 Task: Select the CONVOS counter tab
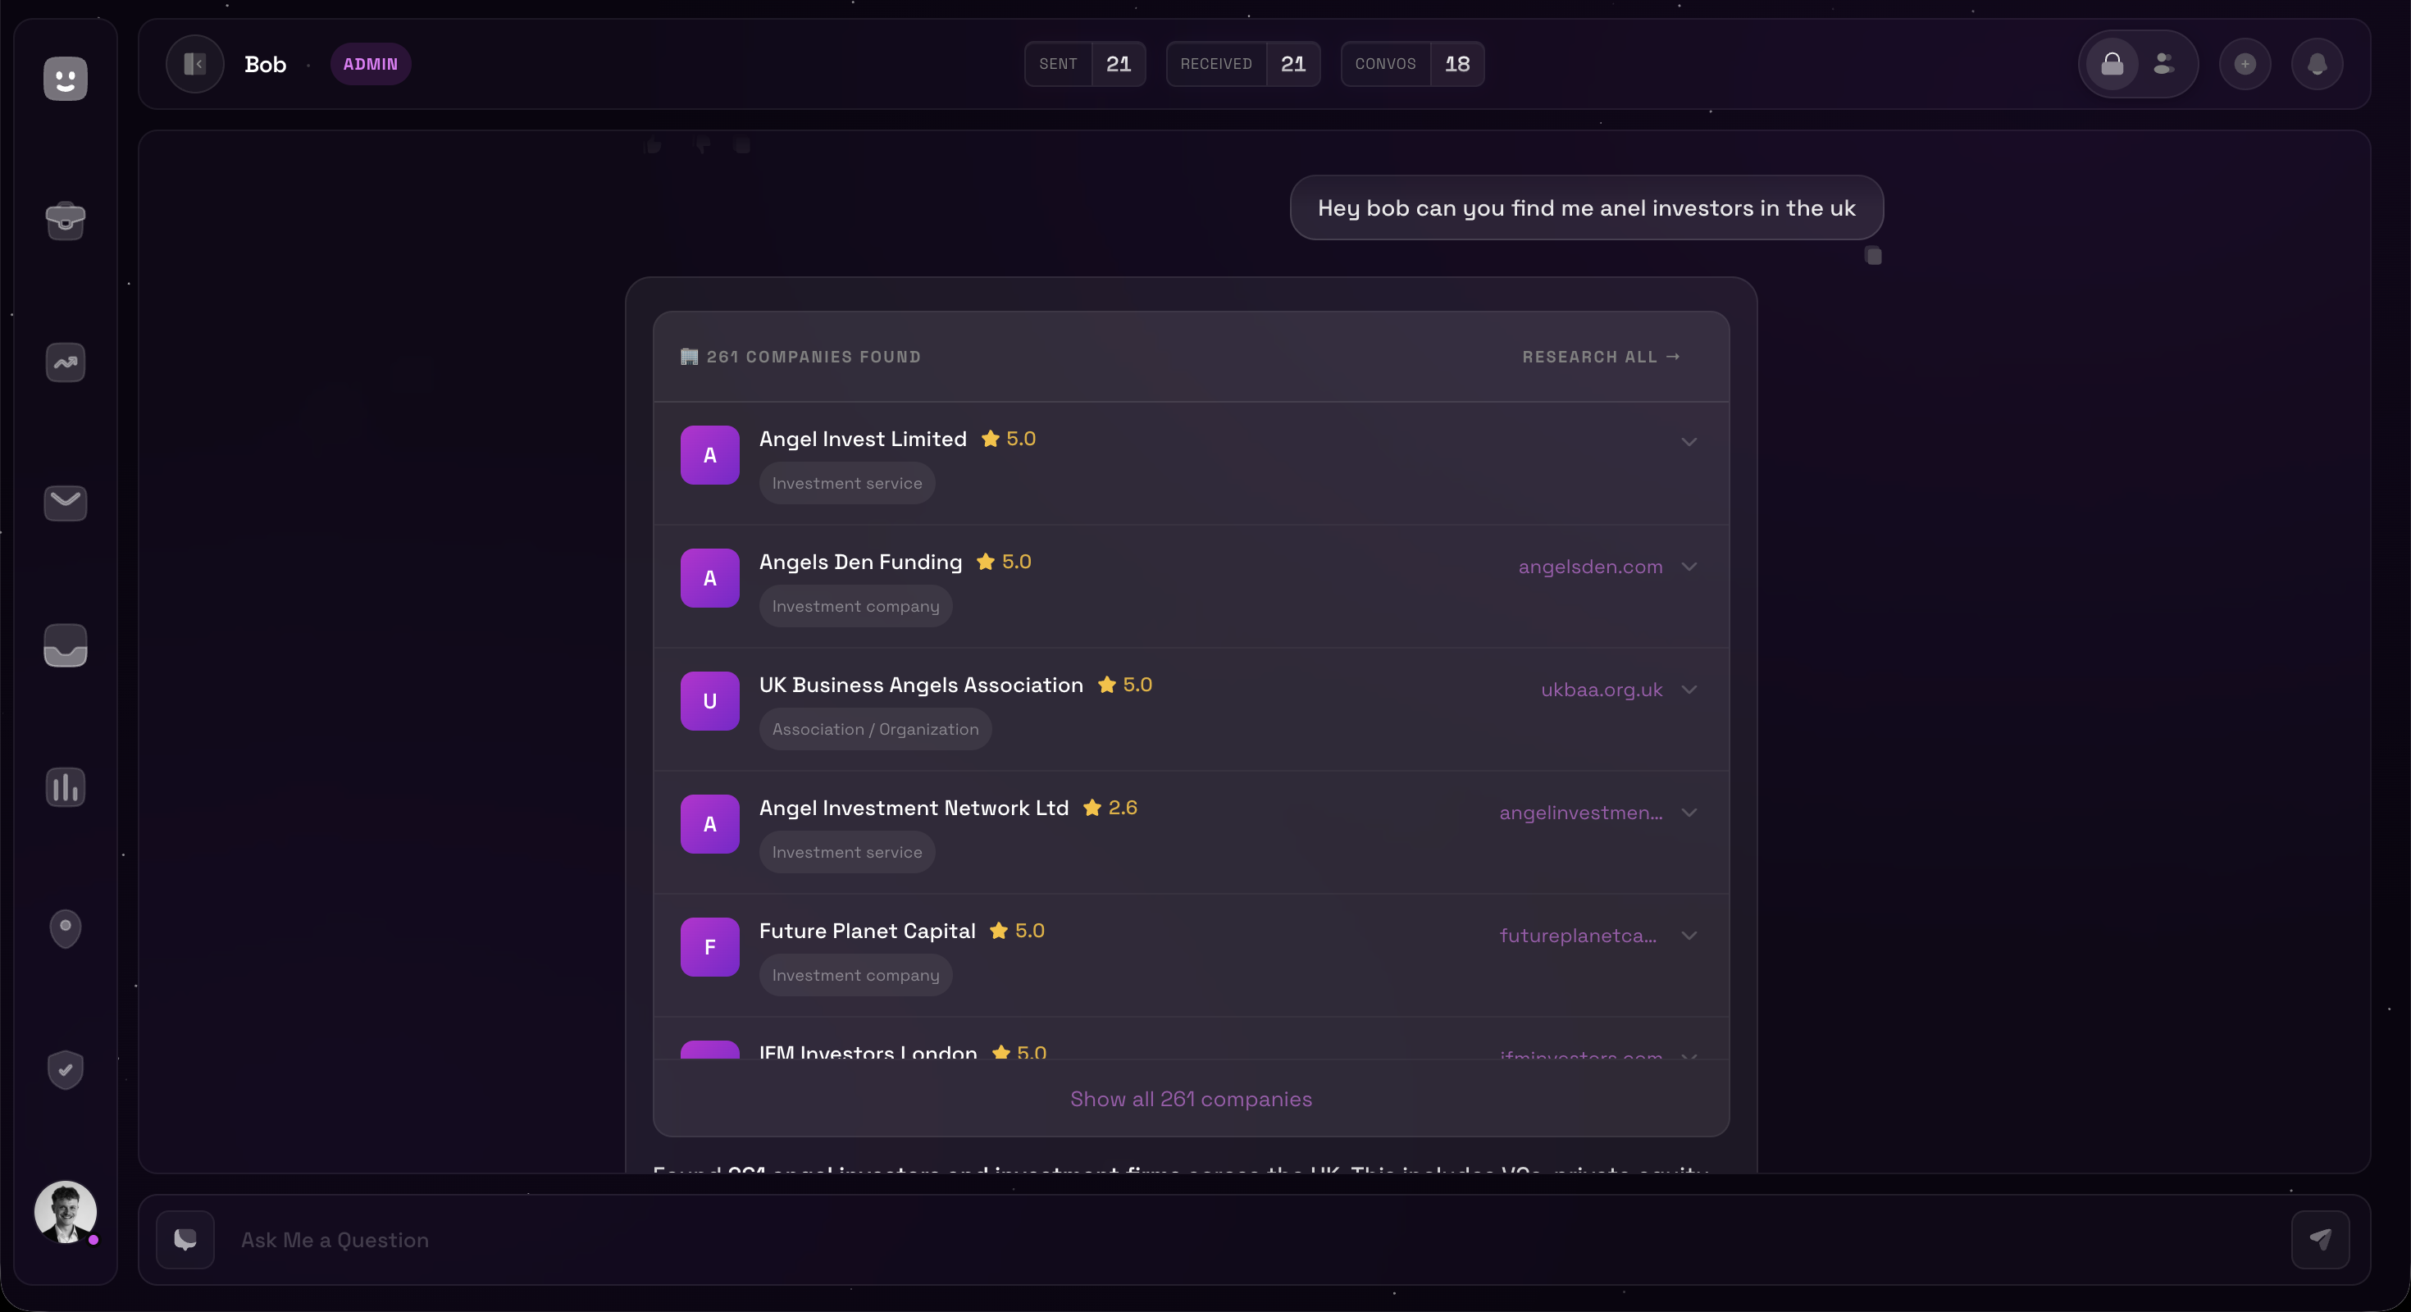click(1411, 64)
